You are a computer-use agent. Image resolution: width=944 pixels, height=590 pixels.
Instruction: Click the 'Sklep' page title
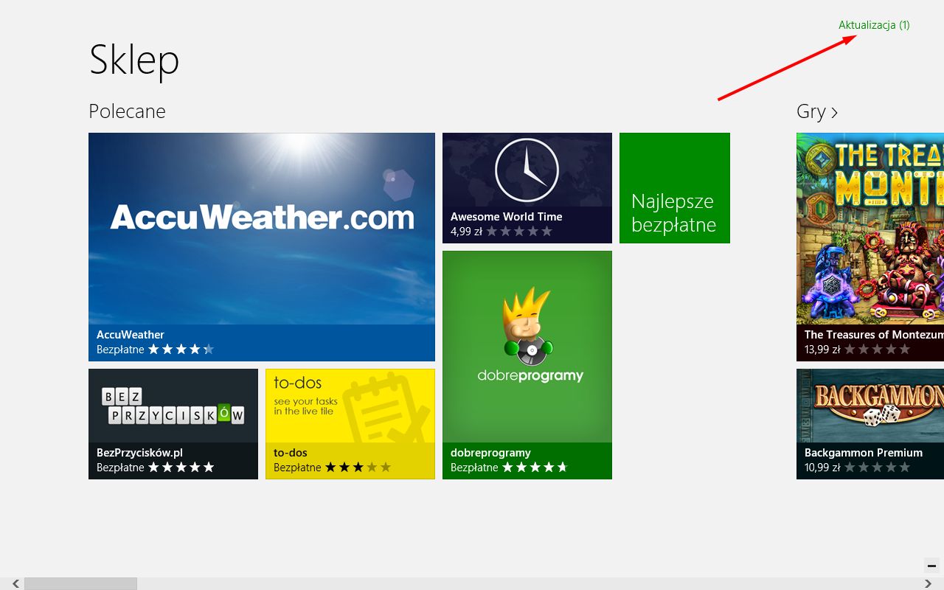(134, 59)
